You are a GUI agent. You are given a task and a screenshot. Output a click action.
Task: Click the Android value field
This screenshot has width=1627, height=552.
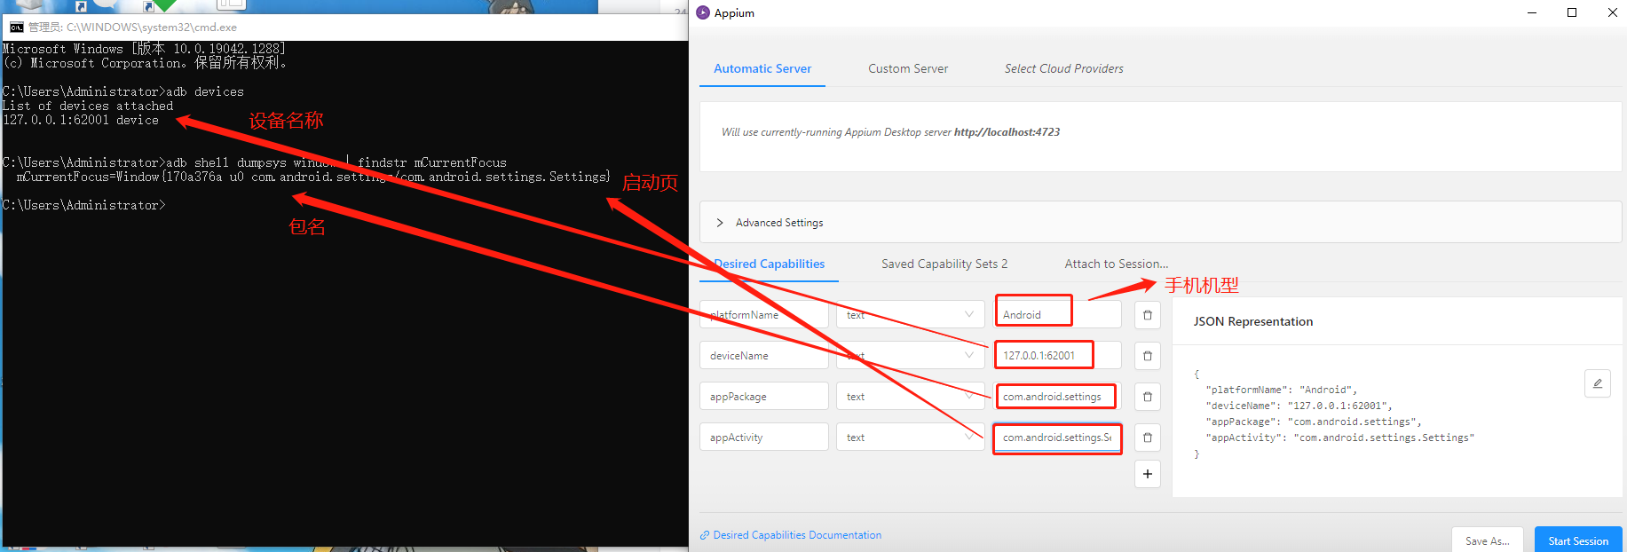1057,315
